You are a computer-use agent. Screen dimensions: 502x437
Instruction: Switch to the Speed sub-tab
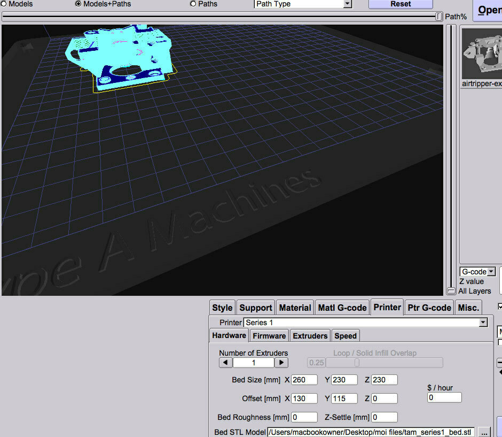[345, 335]
